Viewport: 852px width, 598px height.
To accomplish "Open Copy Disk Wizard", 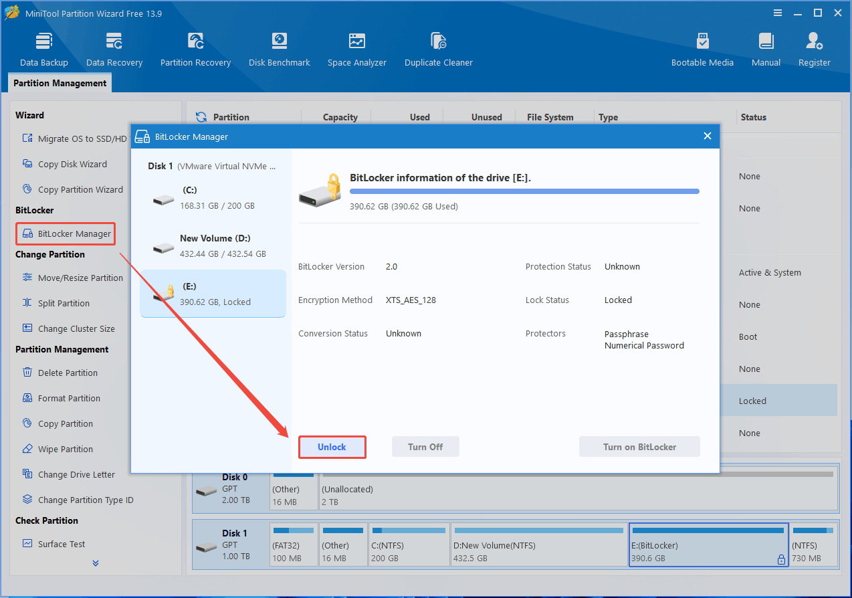I will coord(64,164).
